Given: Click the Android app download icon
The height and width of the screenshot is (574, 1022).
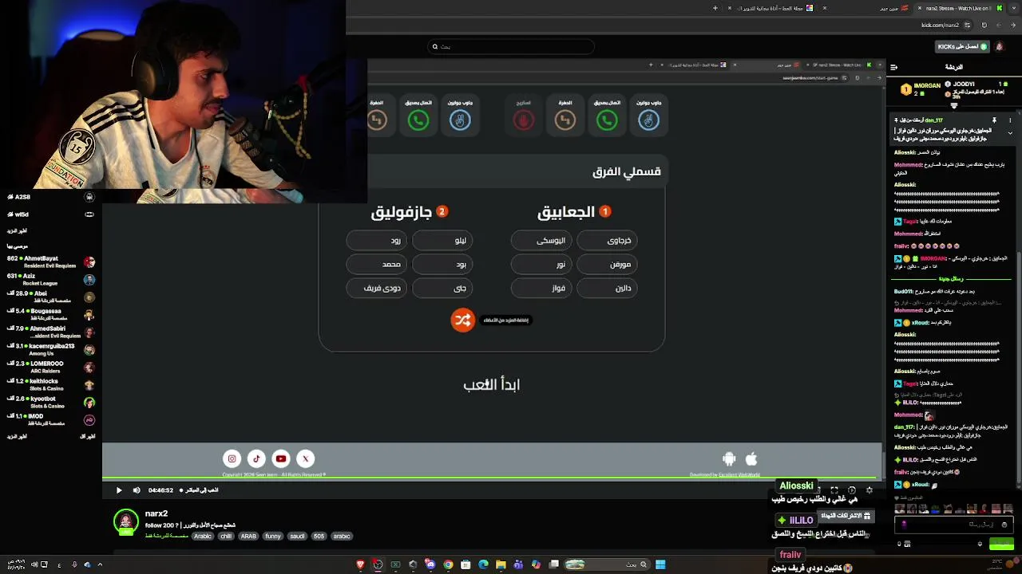Looking at the screenshot, I should pyautogui.click(x=729, y=458).
